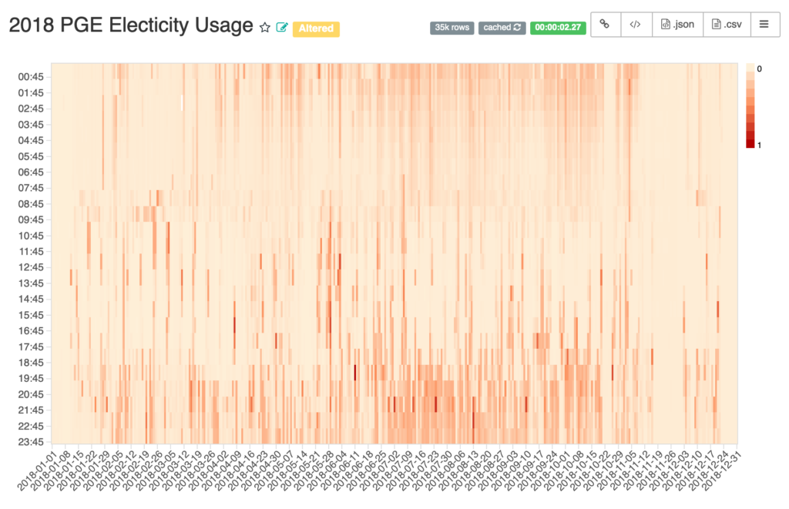
Task: Download the data as .csv
Action: click(x=727, y=25)
